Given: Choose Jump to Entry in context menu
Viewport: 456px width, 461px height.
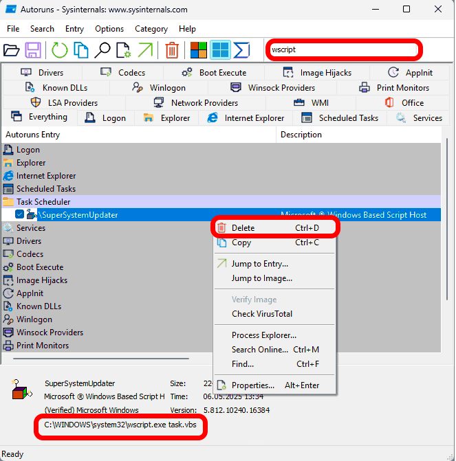Looking at the screenshot, I should click(x=275, y=264).
